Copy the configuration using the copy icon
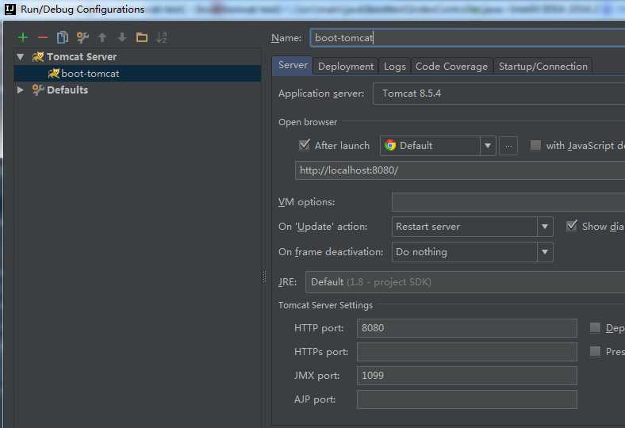Screen dimensions: 625x428 (x=62, y=37)
